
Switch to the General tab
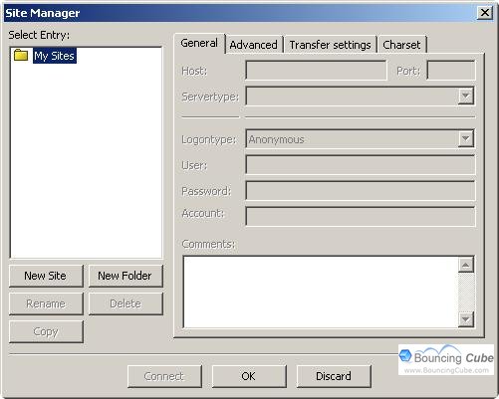click(199, 43)
